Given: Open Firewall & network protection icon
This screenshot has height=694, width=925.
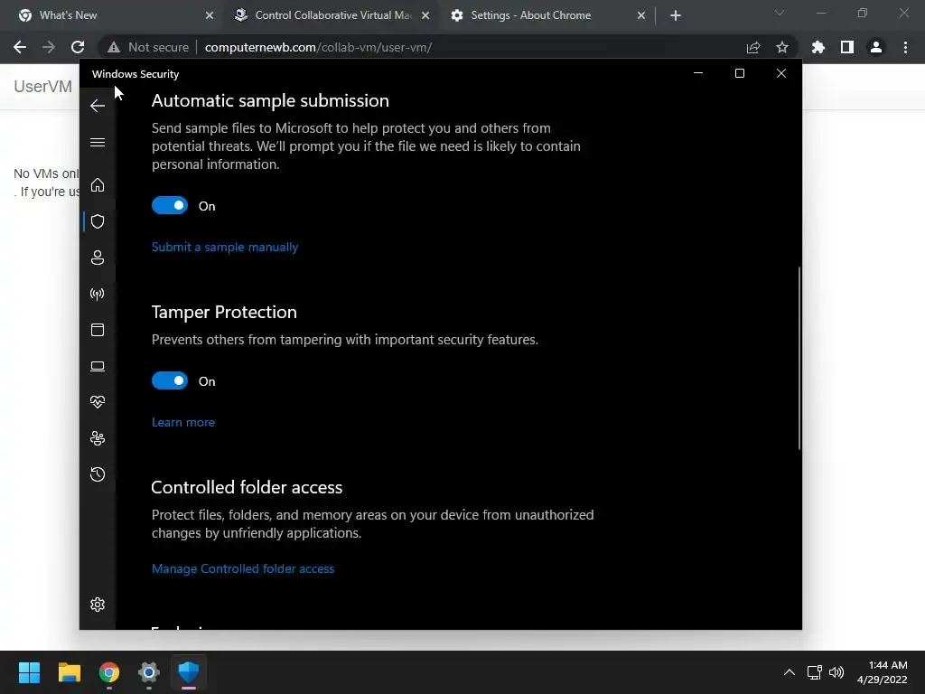Looking at the screenshot, I should point(98,294).
